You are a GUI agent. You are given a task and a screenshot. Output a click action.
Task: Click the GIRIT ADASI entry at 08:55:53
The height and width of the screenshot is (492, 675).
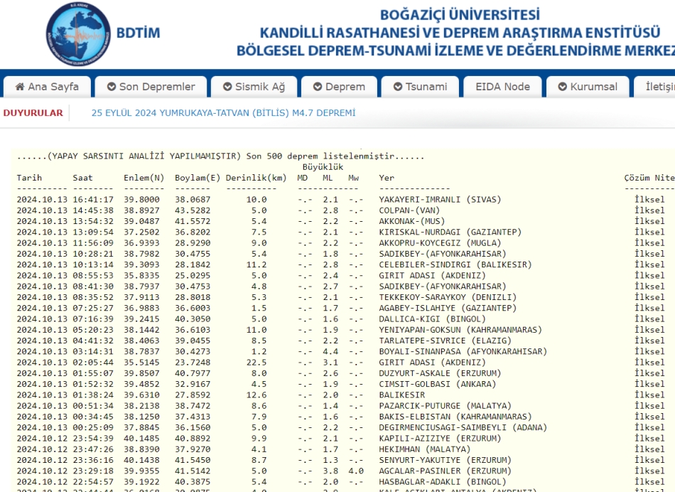424,276
